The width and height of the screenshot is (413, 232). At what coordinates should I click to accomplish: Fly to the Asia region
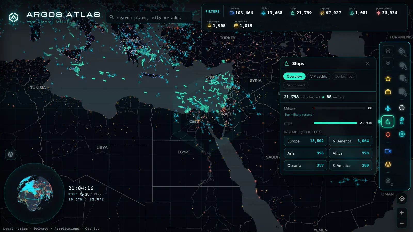pyautogui.click(x=305, y=153)
